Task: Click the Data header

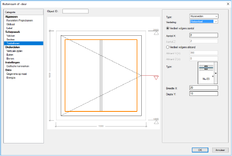Action: point(8,70)
